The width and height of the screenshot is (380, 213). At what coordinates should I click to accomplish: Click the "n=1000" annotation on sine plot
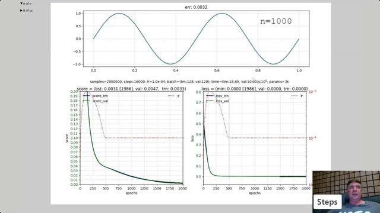(x=275, y=21)
